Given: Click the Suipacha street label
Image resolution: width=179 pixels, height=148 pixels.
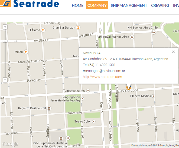Looking at the screenshot, I should point(138,125).
